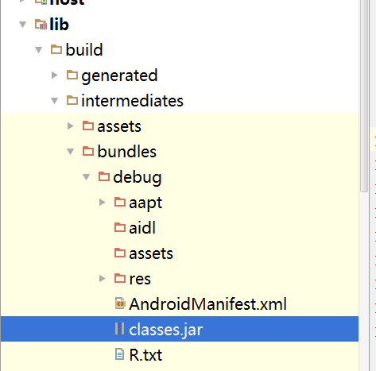Click the assets folder icon under debug
This screenshot has height=371, width=376.
pos(120,253)
